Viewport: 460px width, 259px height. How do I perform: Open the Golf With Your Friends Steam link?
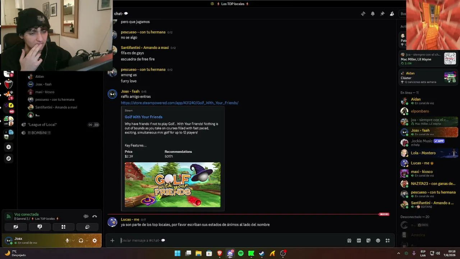click(x=180, y=103)
